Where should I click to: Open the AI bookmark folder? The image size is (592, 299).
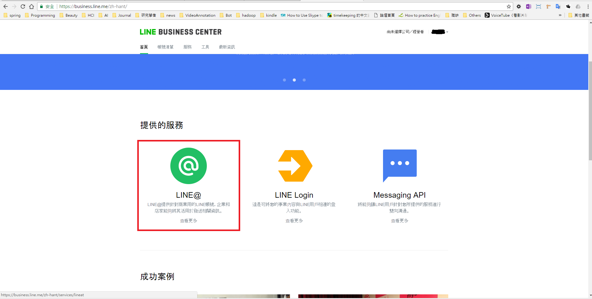103,15
